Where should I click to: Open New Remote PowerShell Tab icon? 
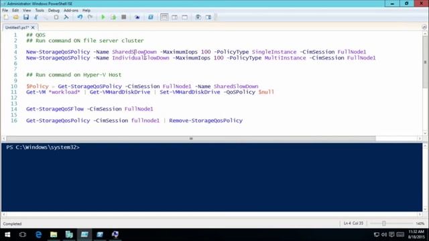tap(137, 17)
